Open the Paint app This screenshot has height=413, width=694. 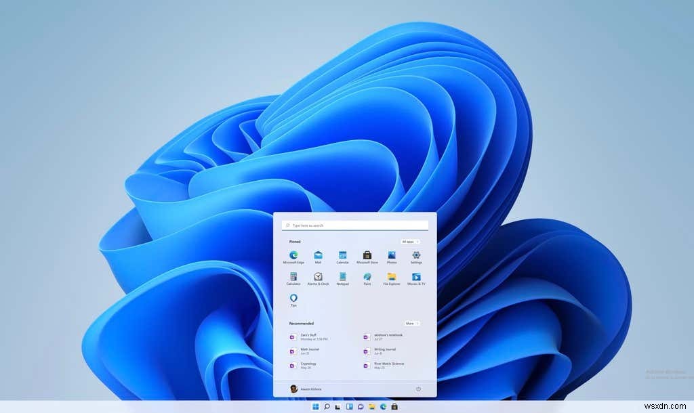[x=367, y=278]
